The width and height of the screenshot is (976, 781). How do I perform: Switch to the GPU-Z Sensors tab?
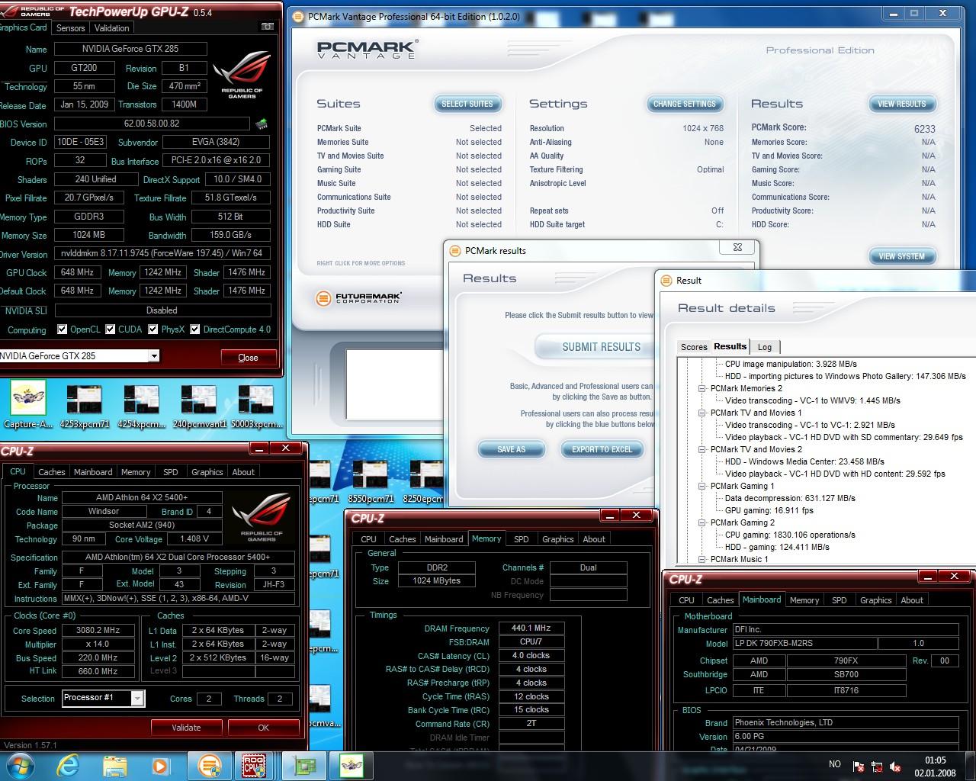70,27
